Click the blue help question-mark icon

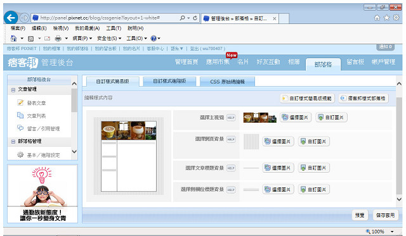[x=154, y=39]
